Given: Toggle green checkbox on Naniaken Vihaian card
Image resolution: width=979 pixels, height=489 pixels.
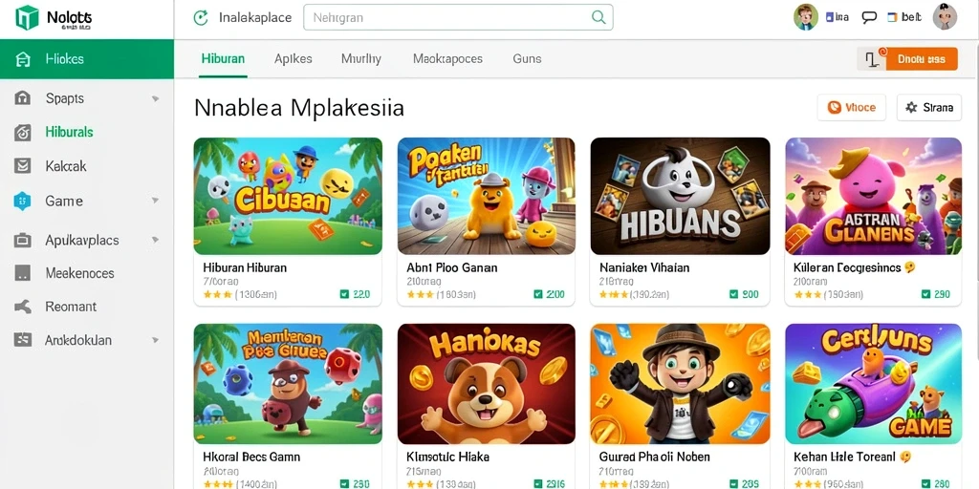Looking at the screenshot, I should pos(733,294).
